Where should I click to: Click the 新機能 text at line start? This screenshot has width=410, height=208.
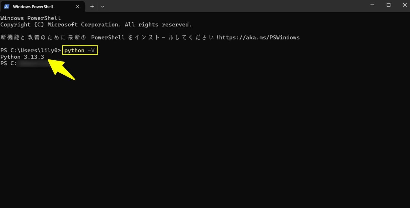click(10, 37)
